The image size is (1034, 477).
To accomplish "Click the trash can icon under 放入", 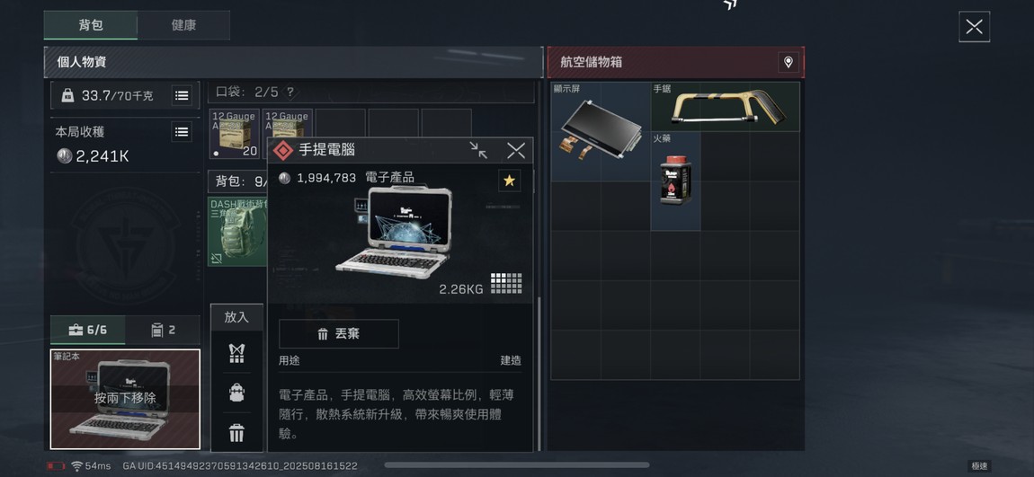I will click(x=236, y=433).
